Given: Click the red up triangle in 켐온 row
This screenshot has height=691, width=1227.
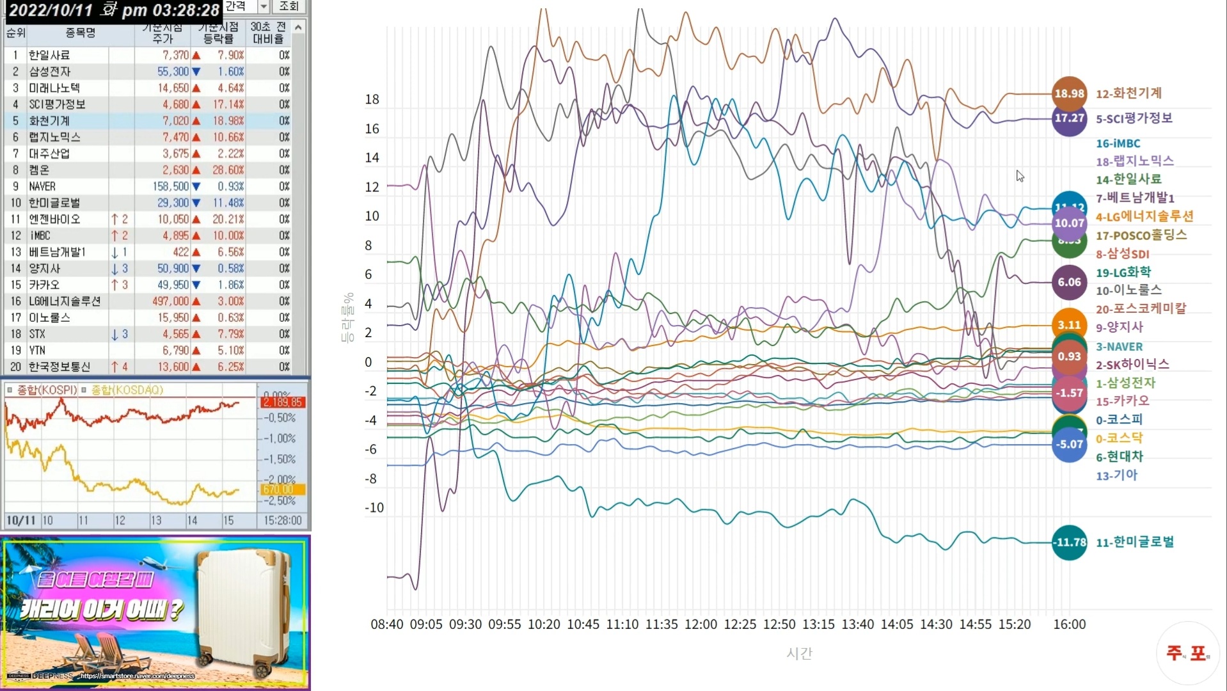Looking at the screenshot, I should pos(196,170).
